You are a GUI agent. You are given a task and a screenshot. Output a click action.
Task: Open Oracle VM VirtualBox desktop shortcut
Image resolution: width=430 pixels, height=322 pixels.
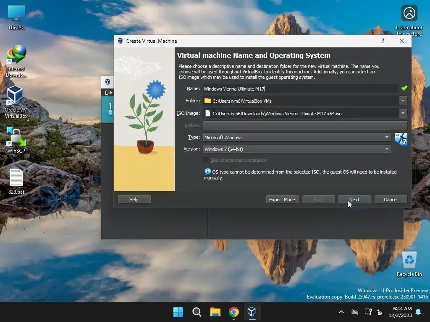(16, 102)
